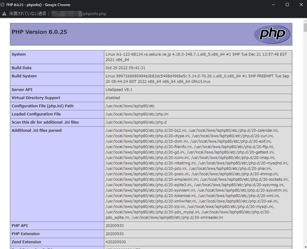Minimize the Chrome window
The height and width of the screenshot is (249, 307).
click(x=273, y=5)
